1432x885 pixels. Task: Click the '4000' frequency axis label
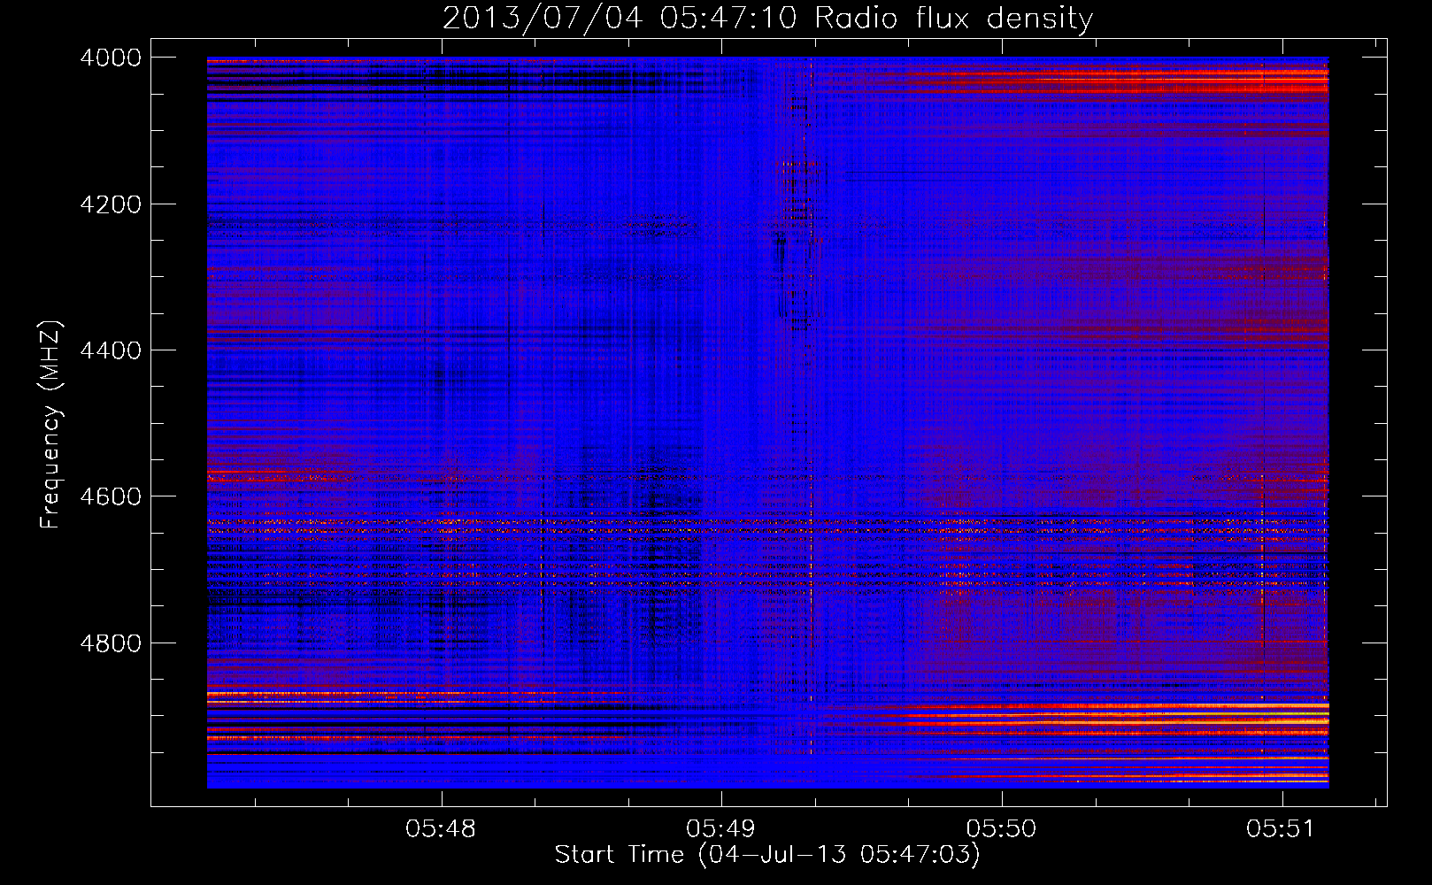click(x=111, y=58)
